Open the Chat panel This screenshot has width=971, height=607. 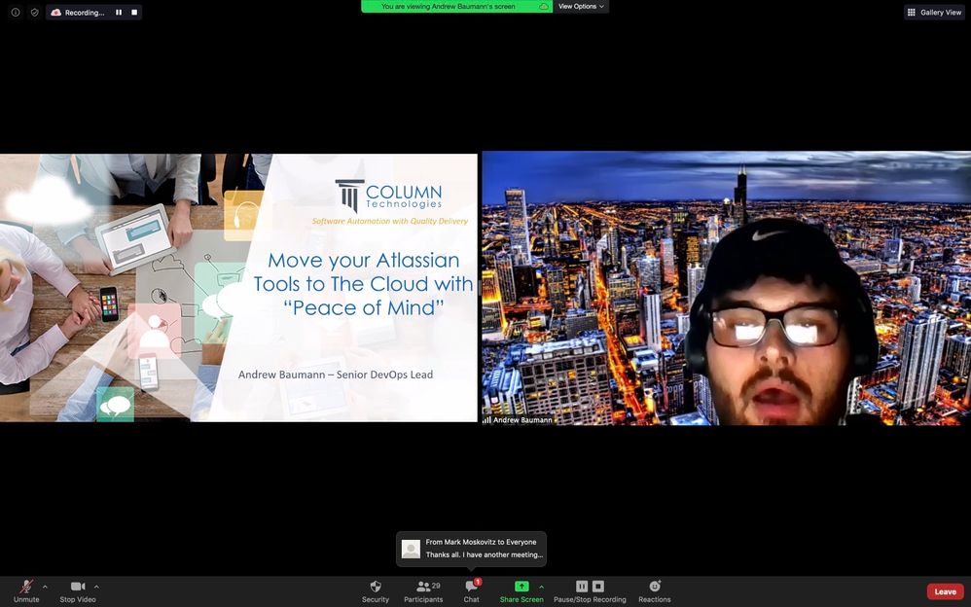(x=471, y=591)
